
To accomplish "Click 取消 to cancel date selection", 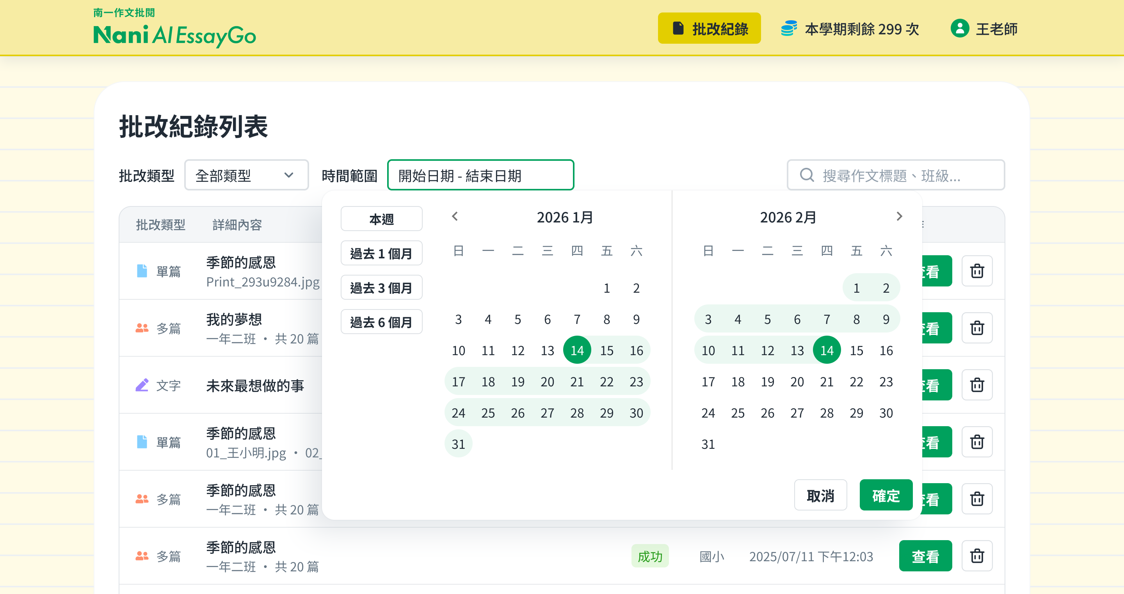I will click(x=820, y=495).
